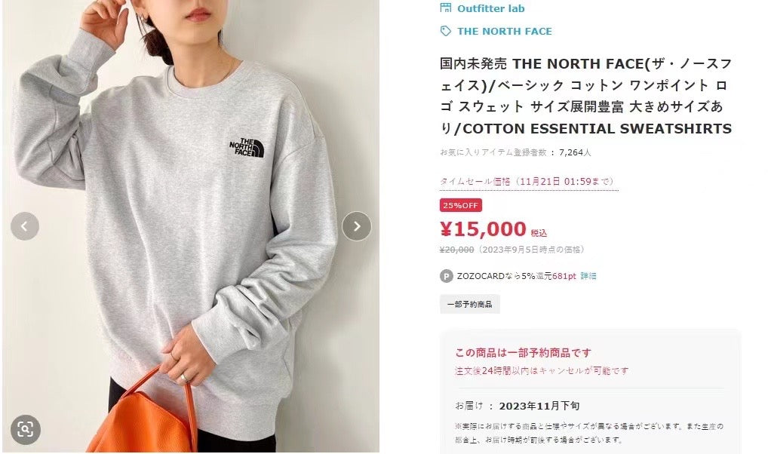Click the previous image arrow
768x454 pixels.
click(25, 226)
